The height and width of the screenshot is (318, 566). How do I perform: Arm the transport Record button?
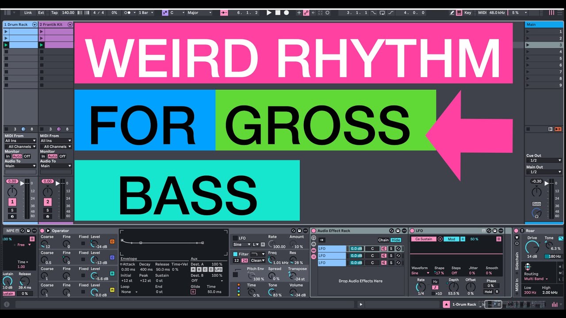[x=286, y=13]
